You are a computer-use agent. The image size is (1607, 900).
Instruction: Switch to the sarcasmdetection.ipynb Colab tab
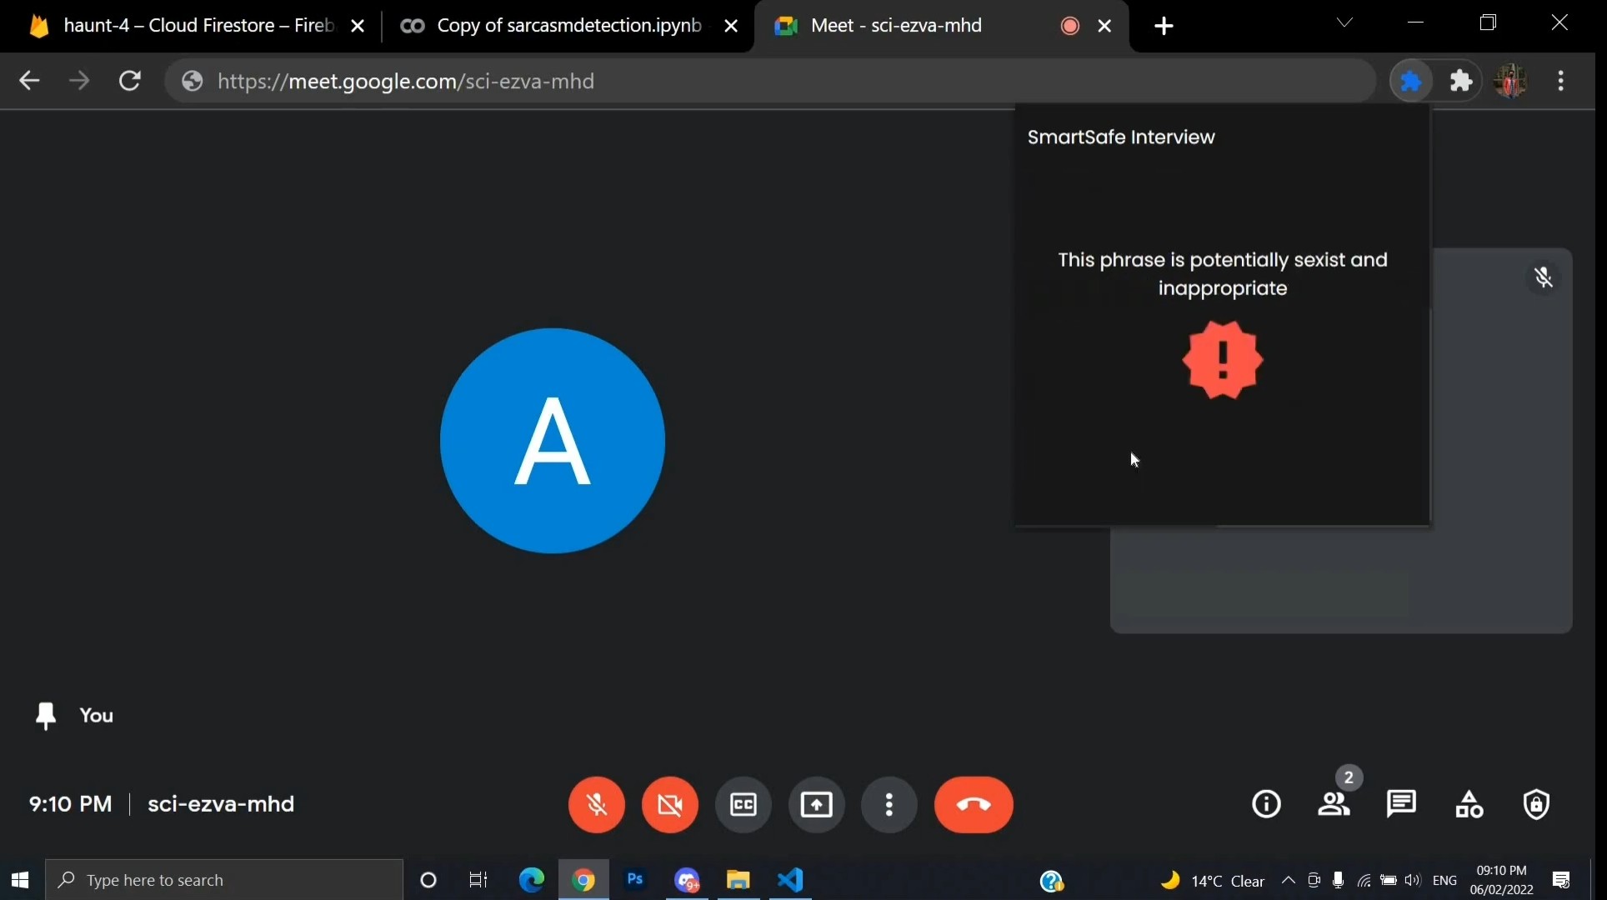click(x=568, y=26)
